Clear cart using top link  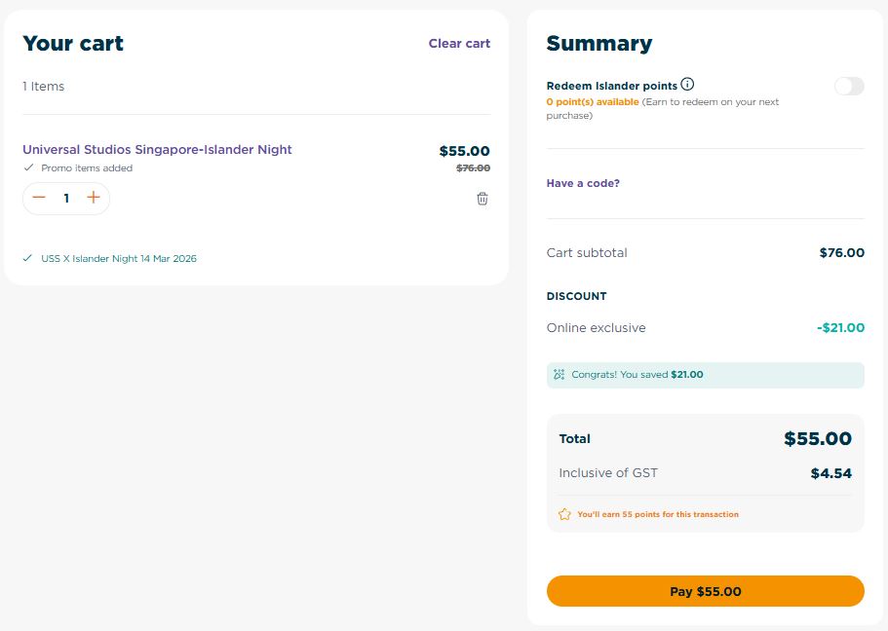(x=459, y=44)
